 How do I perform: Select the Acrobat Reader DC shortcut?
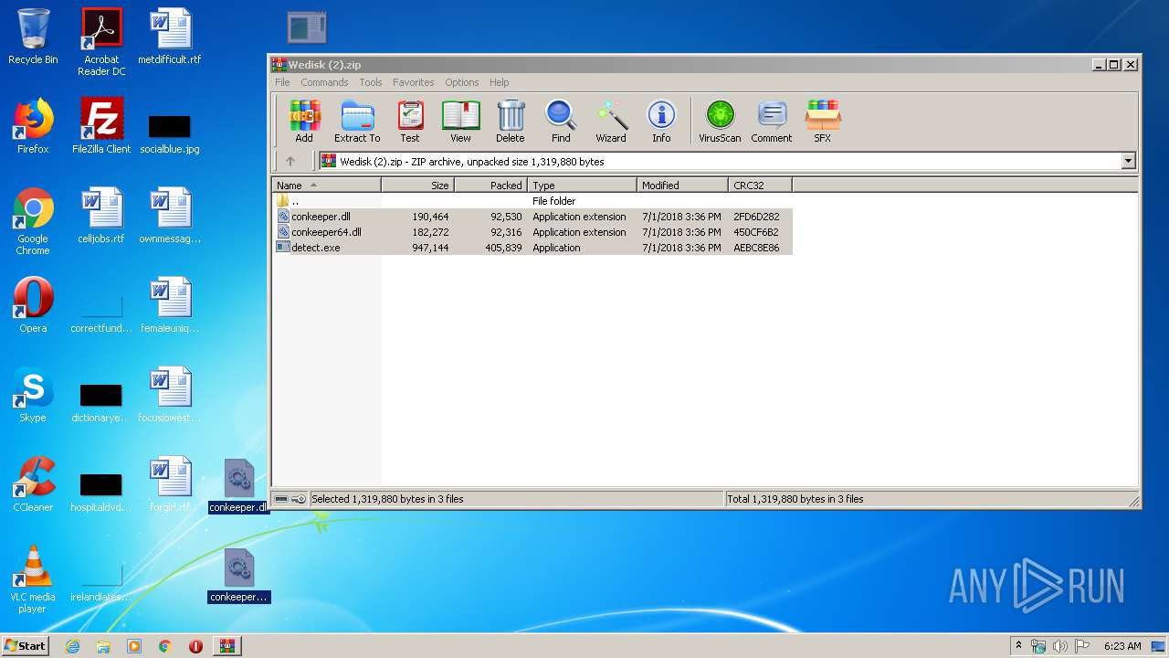point(101,42)
